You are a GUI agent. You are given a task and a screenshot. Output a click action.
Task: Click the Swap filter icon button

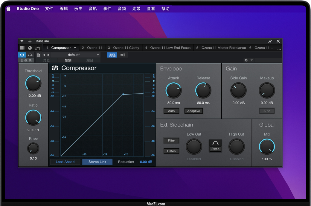[215, 145]
